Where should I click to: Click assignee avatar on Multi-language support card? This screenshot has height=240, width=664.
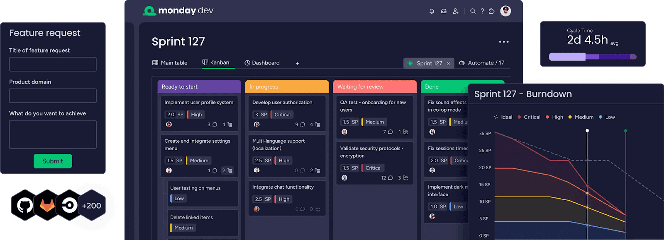point(257,170)
